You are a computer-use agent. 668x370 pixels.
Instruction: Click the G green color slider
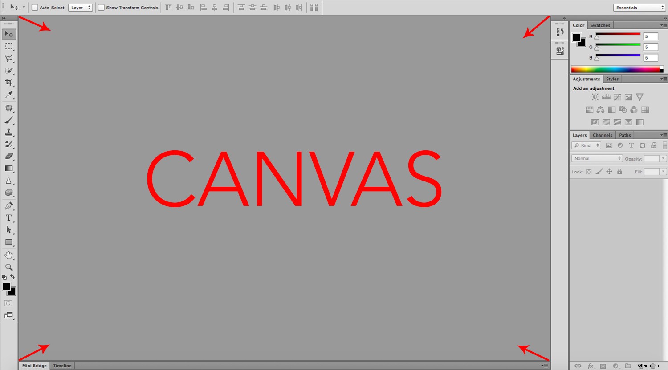618,45
